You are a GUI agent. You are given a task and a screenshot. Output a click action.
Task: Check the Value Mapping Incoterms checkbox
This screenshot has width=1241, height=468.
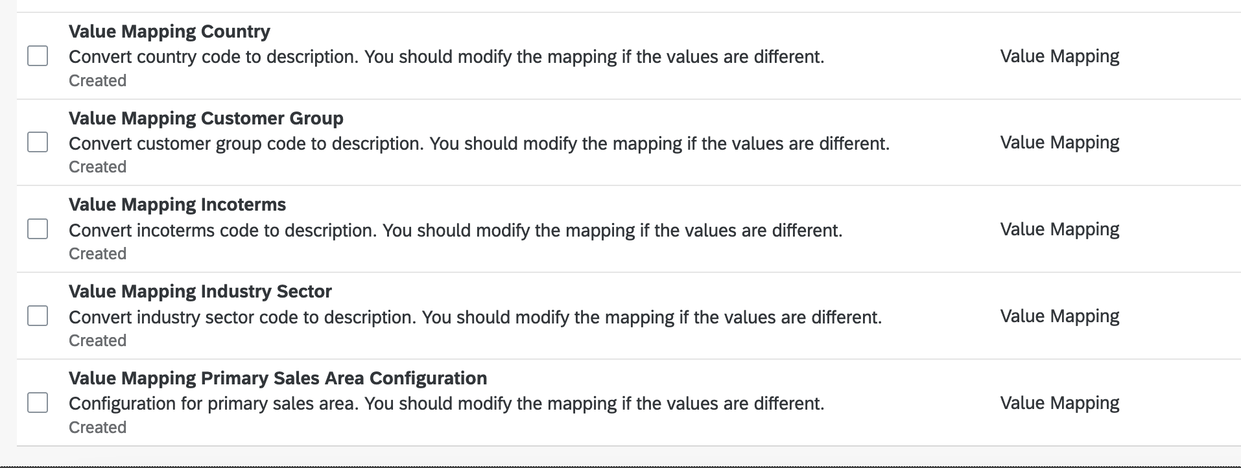pos(37,229)
